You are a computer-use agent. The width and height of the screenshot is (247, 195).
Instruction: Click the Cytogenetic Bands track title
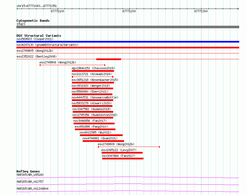[x=33, y=21]
